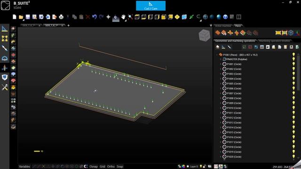Select the triangle ruler drawing tool in sidebar
Image resolution: width=301 pixels, height=169 pixels.
pyautogui.click(x=5, y=29)
